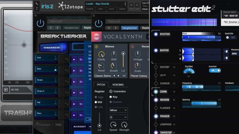Click the Trash 2 add filter plus icon
The image size is (239, 134).
[6, 90]
